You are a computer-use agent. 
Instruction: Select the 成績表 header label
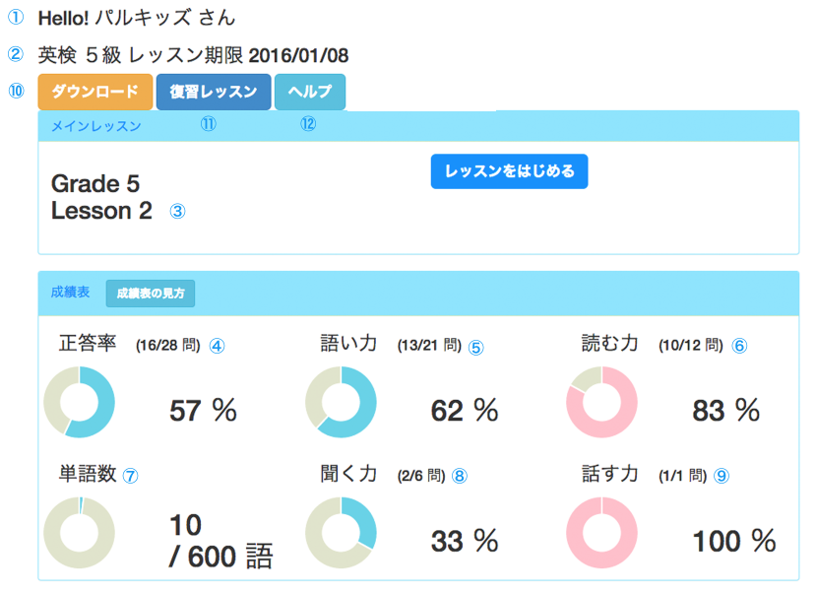(x=70, y=293)
